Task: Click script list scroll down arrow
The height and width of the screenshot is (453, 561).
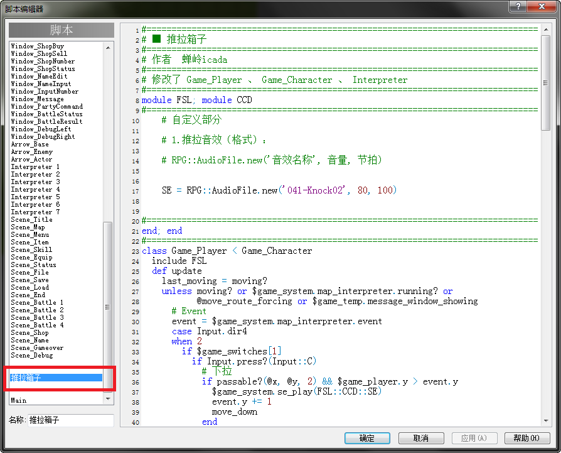Action: coord(108,398)
